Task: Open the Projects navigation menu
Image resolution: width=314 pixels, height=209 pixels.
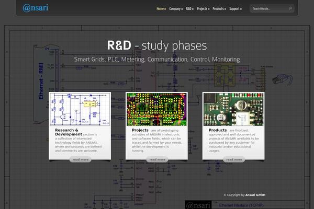Action: [203, 9]
